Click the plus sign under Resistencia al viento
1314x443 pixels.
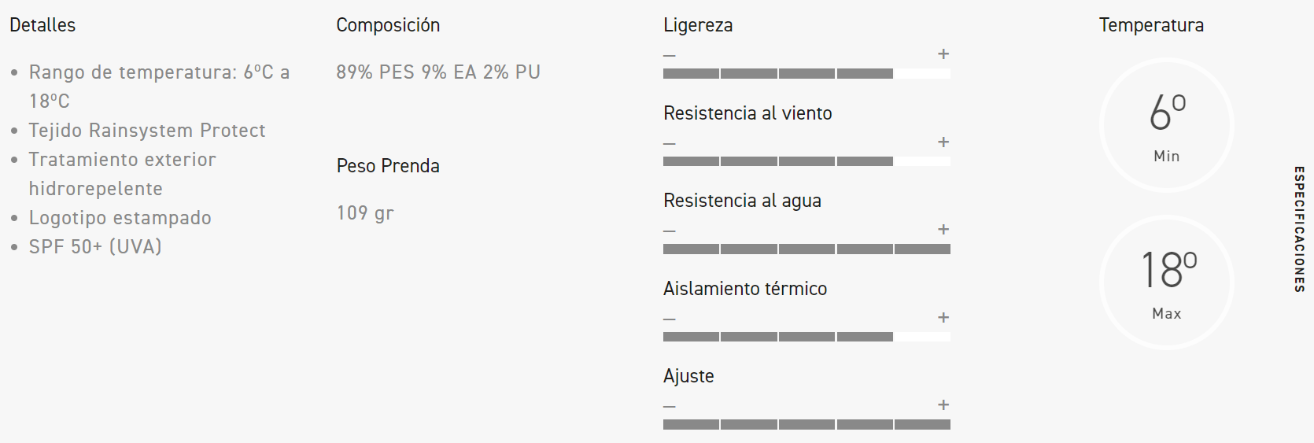tap(943, 142)
